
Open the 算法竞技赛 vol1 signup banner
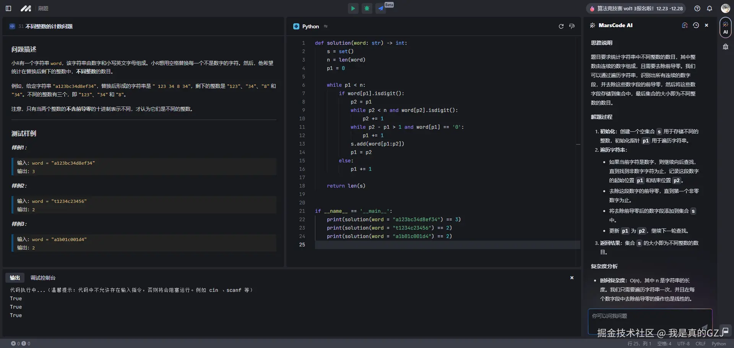pyautogui.click(x=636, y=8)
